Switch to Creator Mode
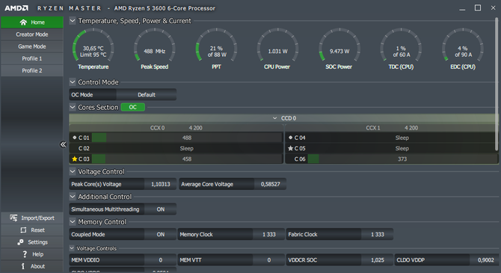 point(32,34)
